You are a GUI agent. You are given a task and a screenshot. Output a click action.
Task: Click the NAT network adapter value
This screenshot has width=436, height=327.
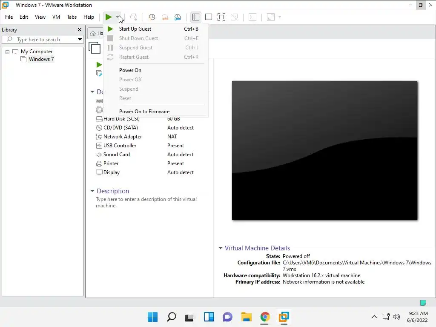click(x=172, y=137)
